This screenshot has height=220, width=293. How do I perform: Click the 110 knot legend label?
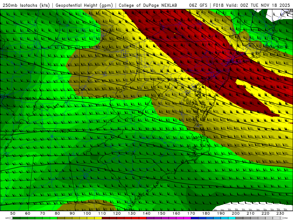point(102,213)
